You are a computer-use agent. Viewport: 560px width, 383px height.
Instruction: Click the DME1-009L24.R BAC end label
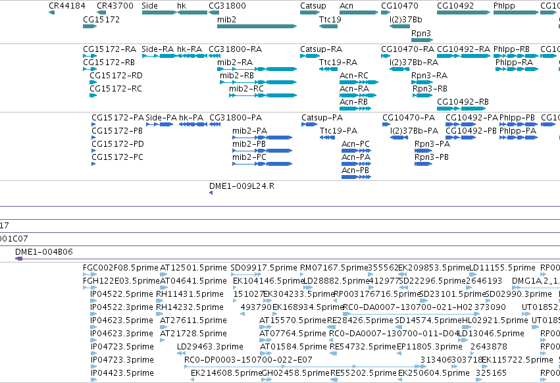[242, 186]
